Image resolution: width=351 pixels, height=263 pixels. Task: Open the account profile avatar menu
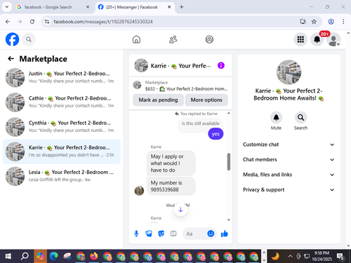pyautogui.click(x=333, y=40)
